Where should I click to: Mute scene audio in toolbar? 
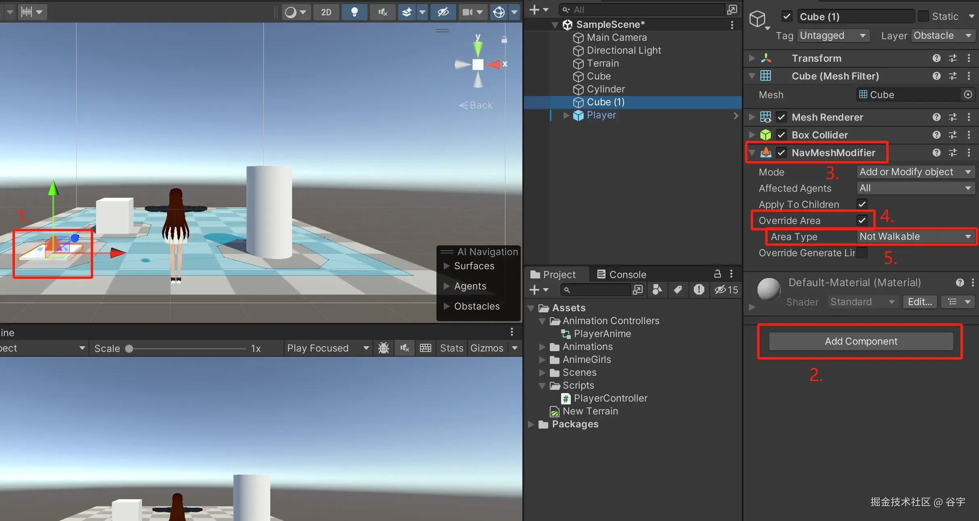coord(383,12)
